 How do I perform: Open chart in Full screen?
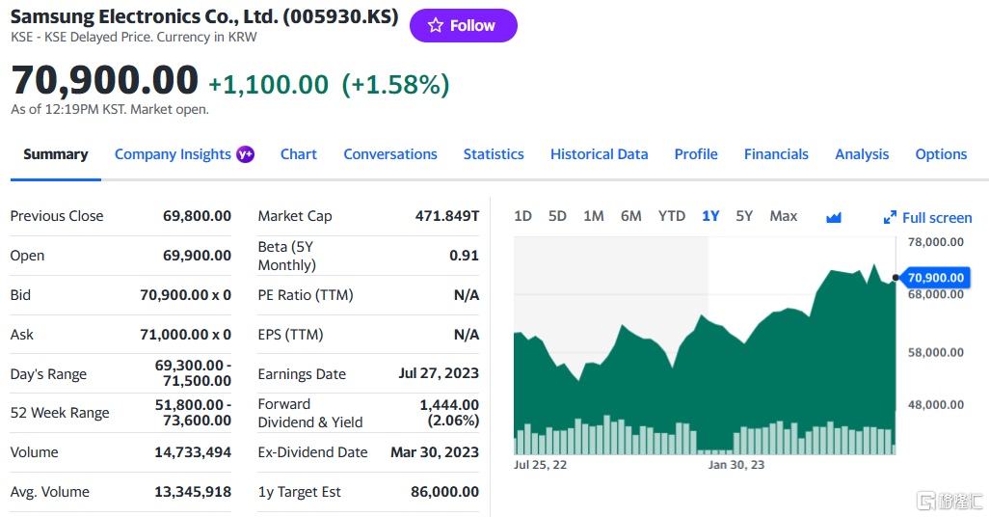click(928, 218)
